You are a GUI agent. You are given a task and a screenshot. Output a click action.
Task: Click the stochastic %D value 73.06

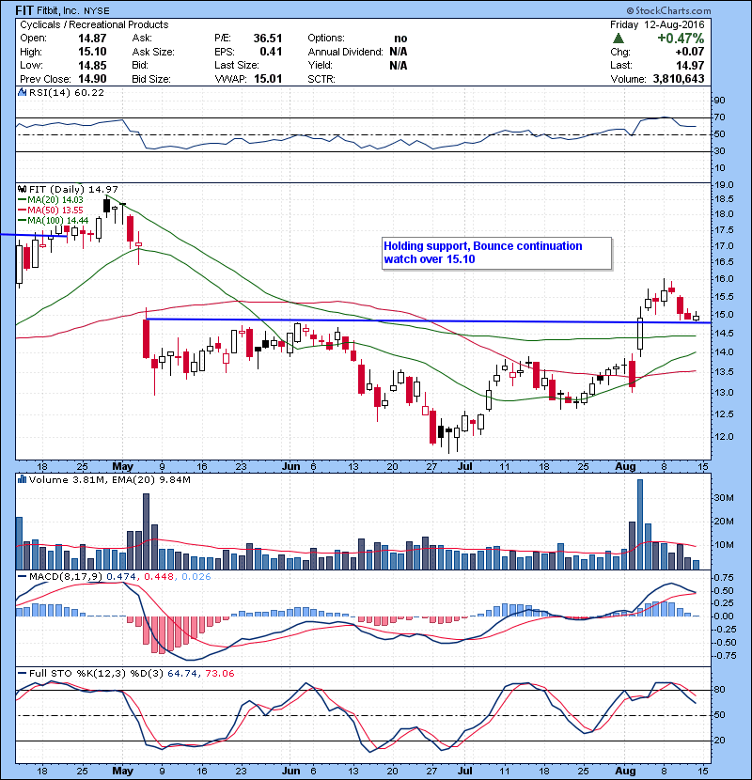219,673
